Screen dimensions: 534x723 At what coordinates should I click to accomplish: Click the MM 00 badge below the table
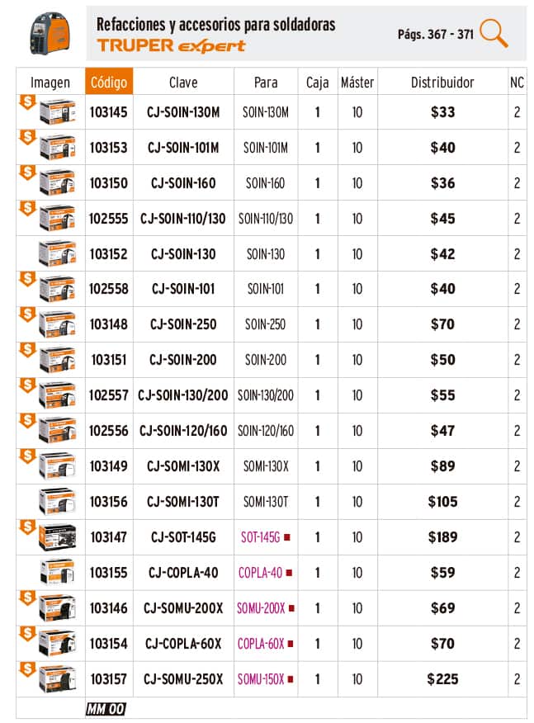[x=106, y=709]
